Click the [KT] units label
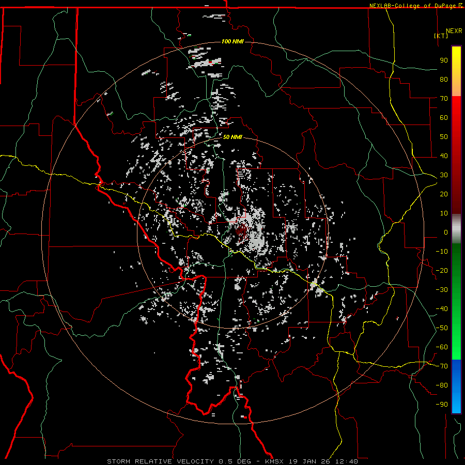465x465 pixels. coord(441,36)
